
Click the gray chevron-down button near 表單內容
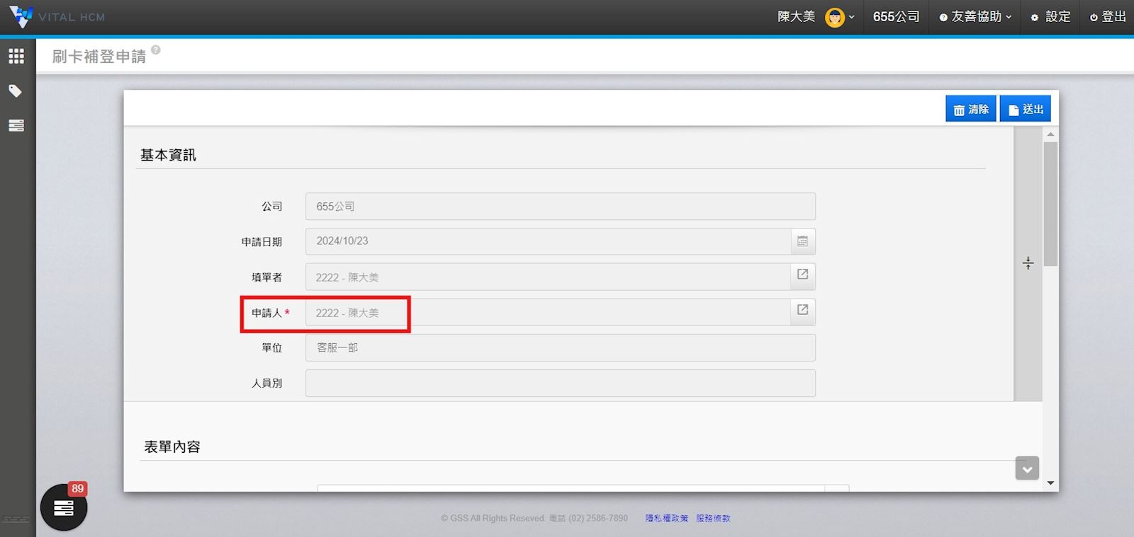[x=1026, y=468]
